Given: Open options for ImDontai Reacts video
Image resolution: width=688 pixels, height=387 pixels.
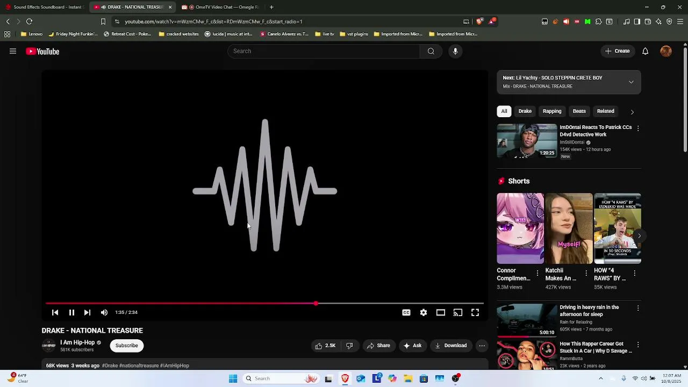Looking at the screenshot, I should pos(638,128).
